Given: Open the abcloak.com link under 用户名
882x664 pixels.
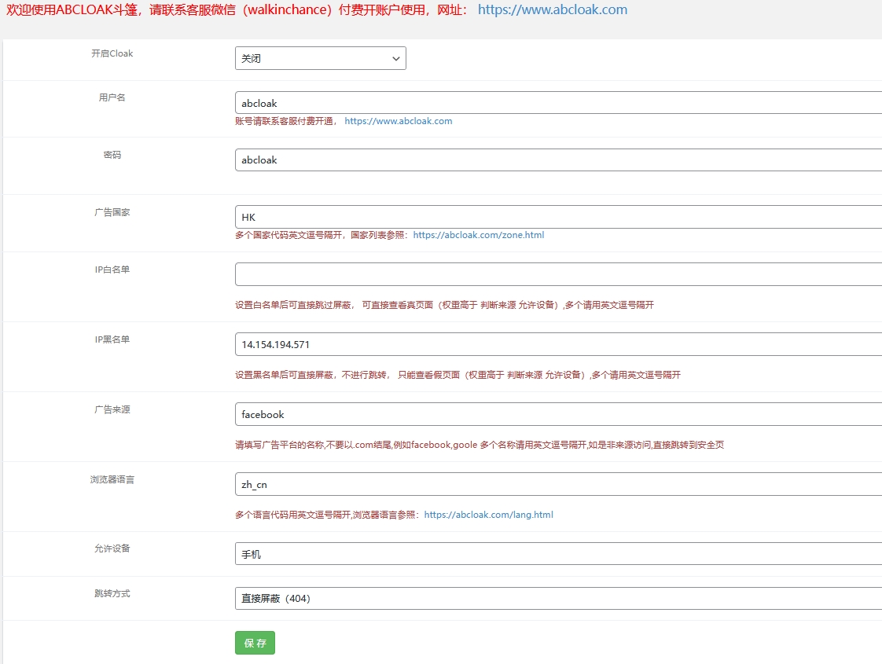Looking at the screenshot, I should pyautogui.click(x=399, y=121).
